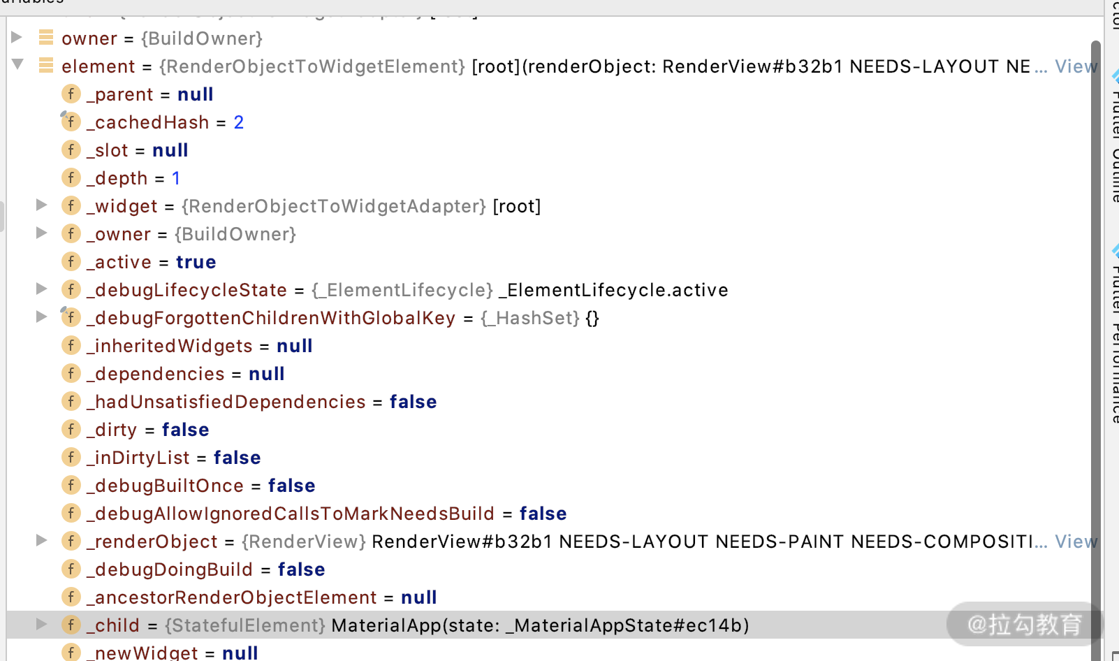
Task: Select the _depth = 1 row
Action: (x=133, y=178)
